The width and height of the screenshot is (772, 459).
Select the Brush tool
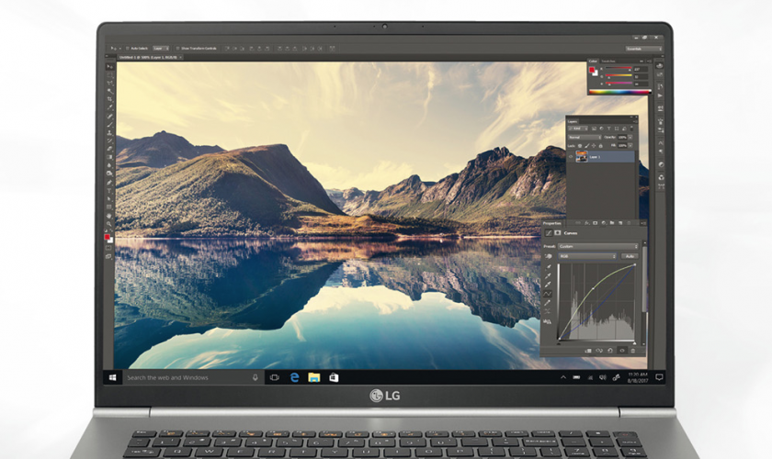109,125
